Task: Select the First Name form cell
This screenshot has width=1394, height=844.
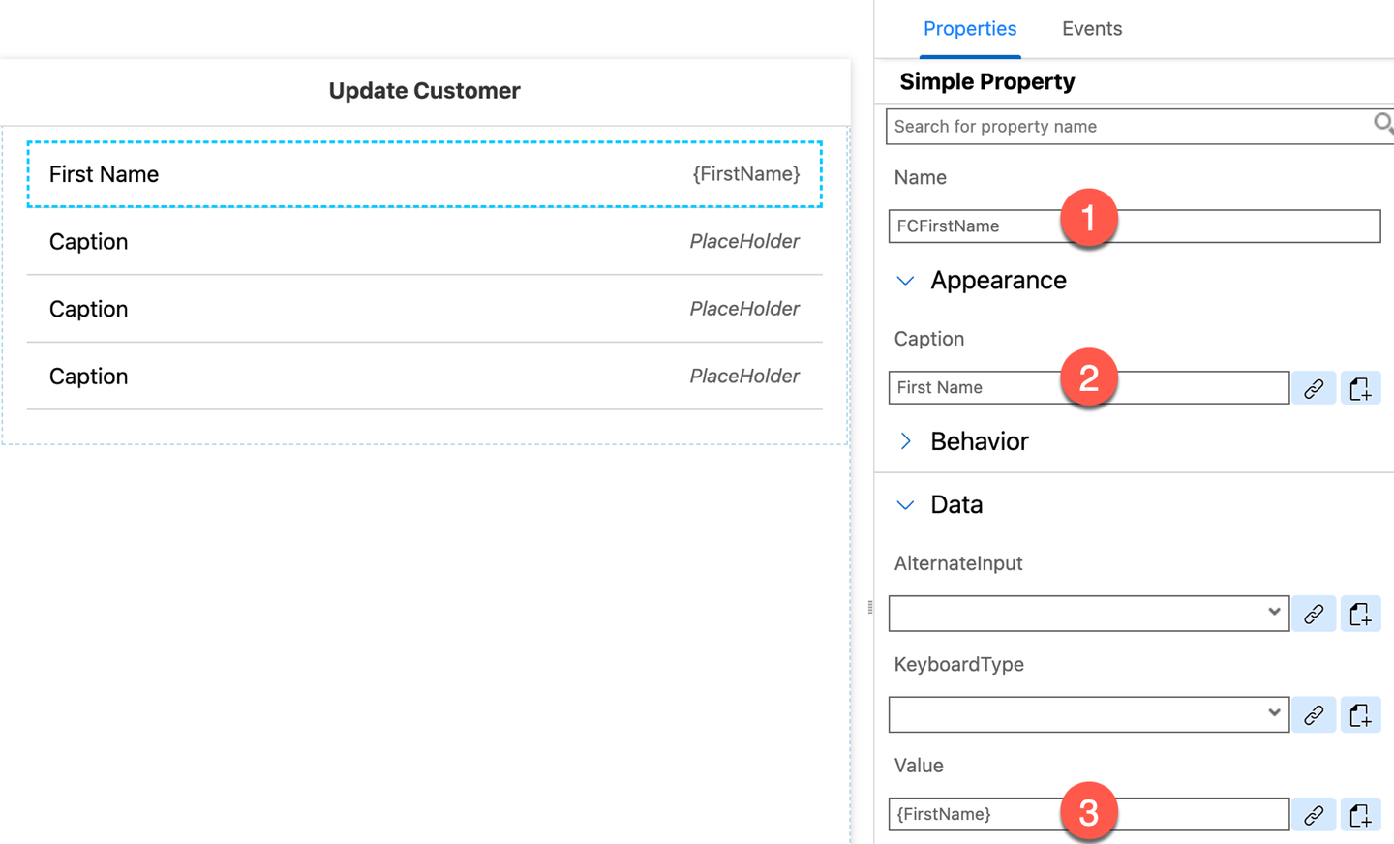Action: (425, 174)
